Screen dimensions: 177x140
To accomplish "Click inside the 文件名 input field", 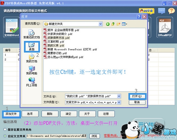I will [x=91, y=96].
